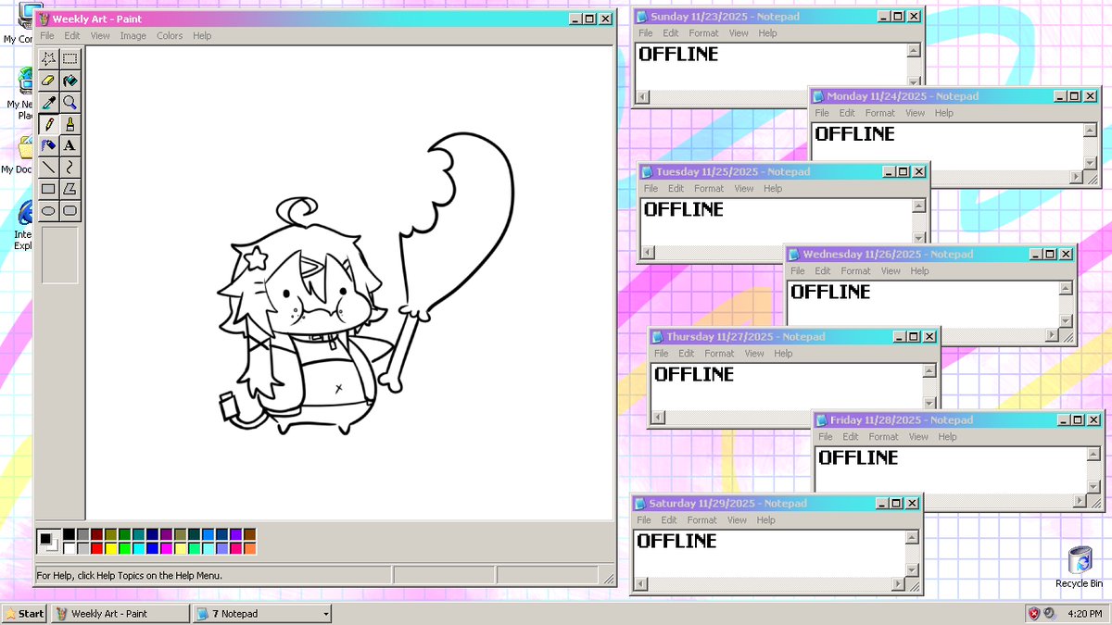Choose the Pick Color eyedropper tool

pyautogui.click(x=48, y=102)
